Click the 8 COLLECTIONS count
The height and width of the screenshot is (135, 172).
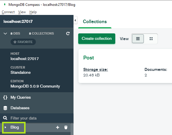click(41, 33)
